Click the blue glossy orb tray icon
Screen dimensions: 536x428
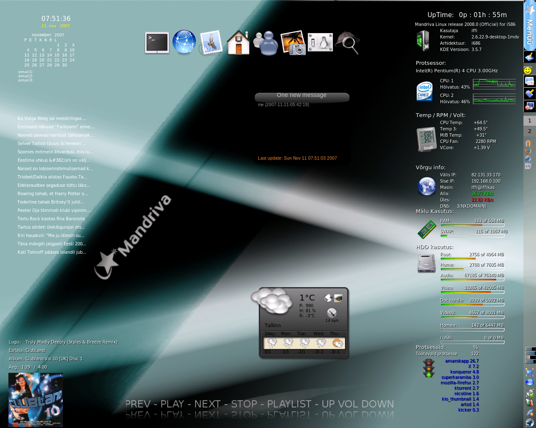pyautogui.click(x=530, y=382)
